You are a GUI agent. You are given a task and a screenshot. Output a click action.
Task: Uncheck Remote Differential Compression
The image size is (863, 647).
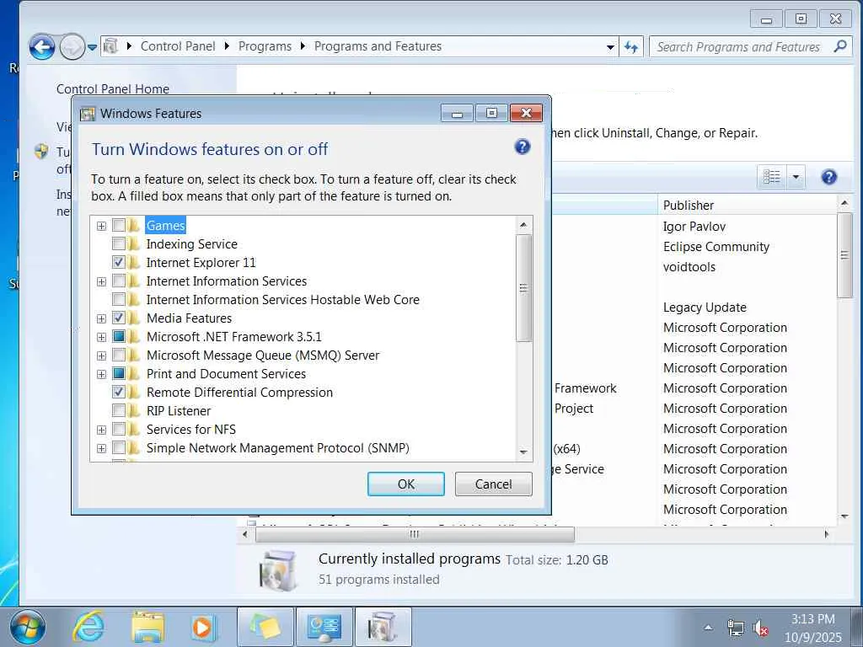[118, 393]
